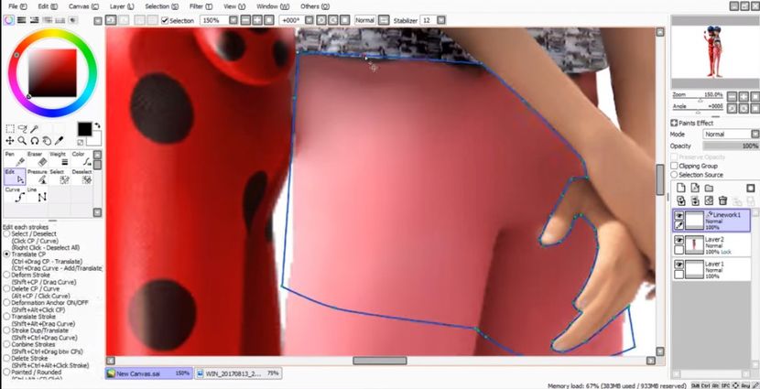
Task: Pick the lasso selection tool
Action: click(x=22, y=129)
